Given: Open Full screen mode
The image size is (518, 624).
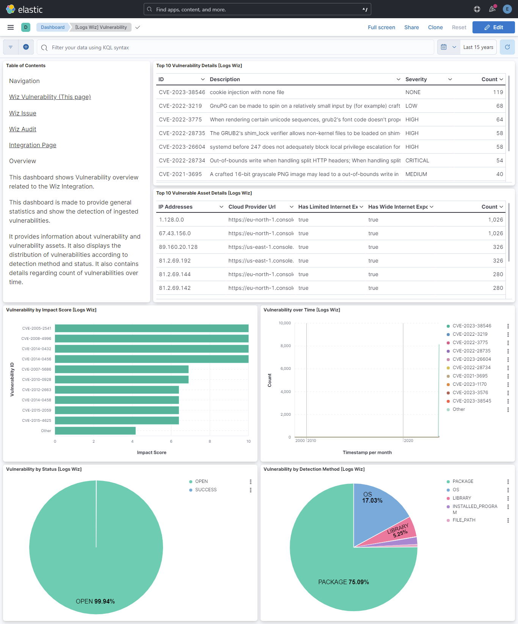Looking at the screenshot, I should tap(381, 27).
